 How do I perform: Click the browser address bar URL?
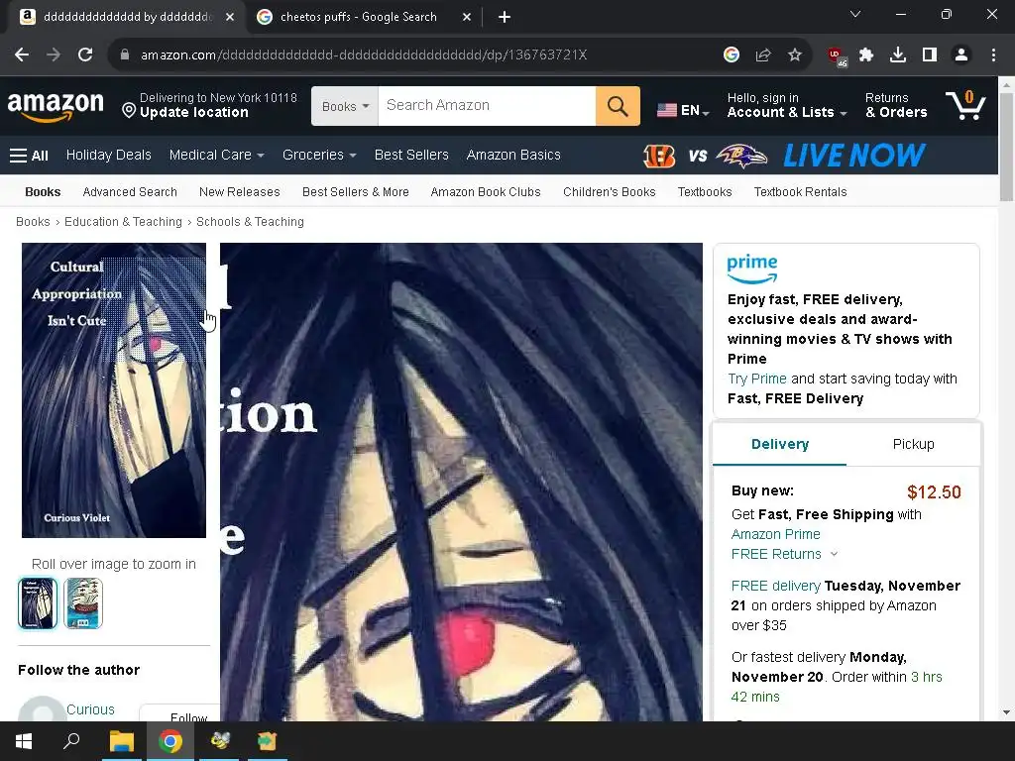[x=364, y=55]
